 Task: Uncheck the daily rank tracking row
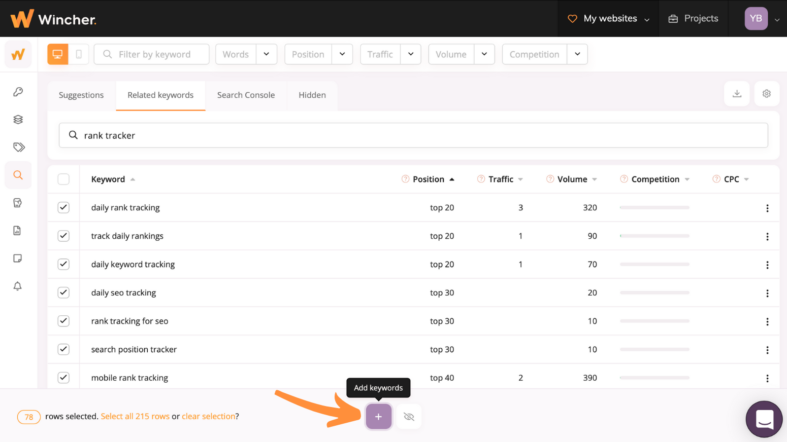pos(63,207)
